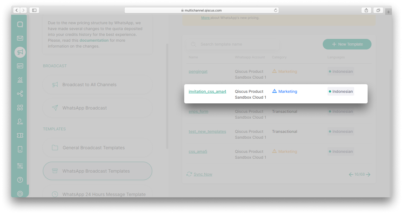Screen dimensions: 403x214
Task: Open the enps_form template
Action: (x=198, y=111)
